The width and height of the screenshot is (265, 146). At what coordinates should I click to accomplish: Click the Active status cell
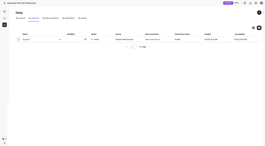tap(95, 40)
